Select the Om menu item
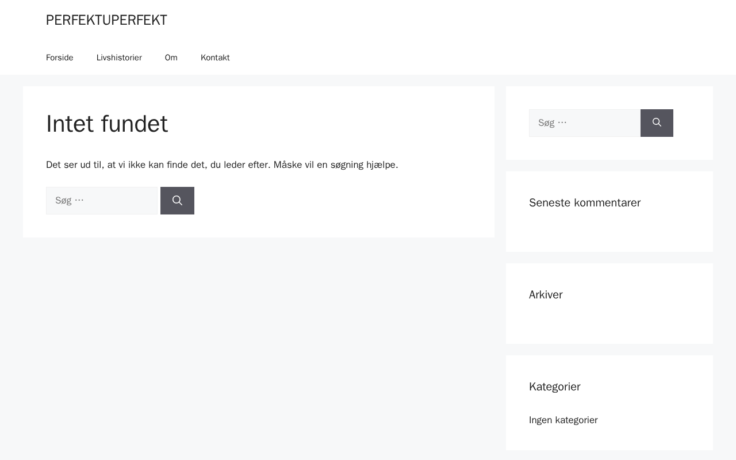The width and height of the screenshot is (736, 460). [171, 57]
